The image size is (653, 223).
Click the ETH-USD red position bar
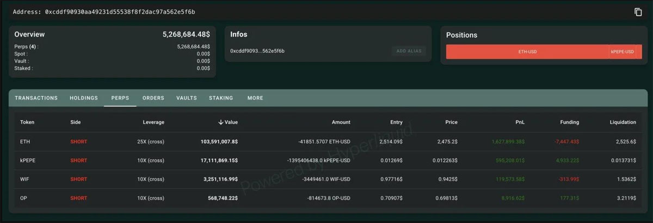point(527,52)
